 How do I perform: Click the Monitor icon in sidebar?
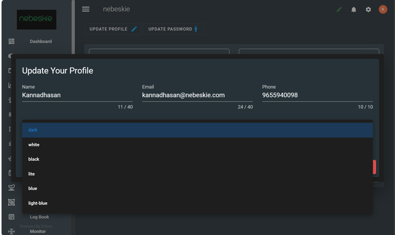[11, 231]
